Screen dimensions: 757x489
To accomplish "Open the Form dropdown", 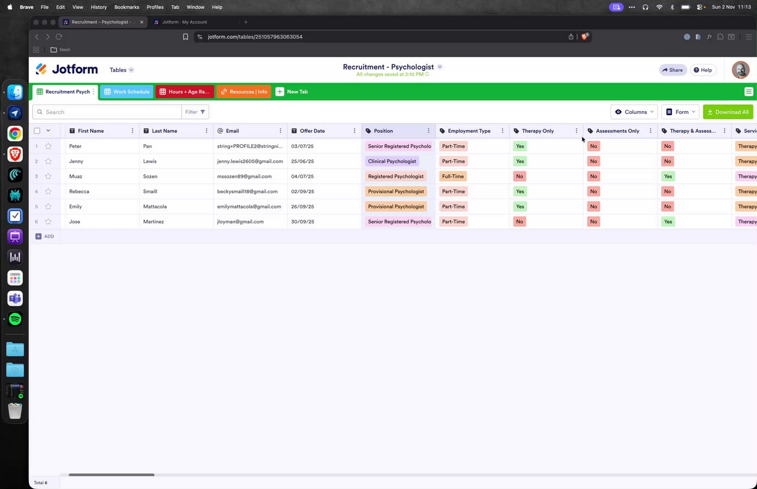I will point(680,112).
